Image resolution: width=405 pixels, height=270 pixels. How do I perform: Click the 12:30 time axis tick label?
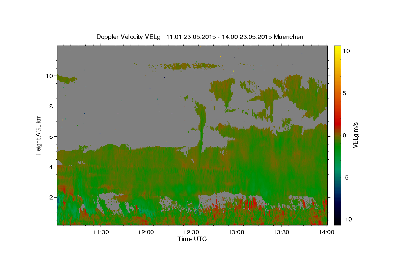tap(191, 232)
